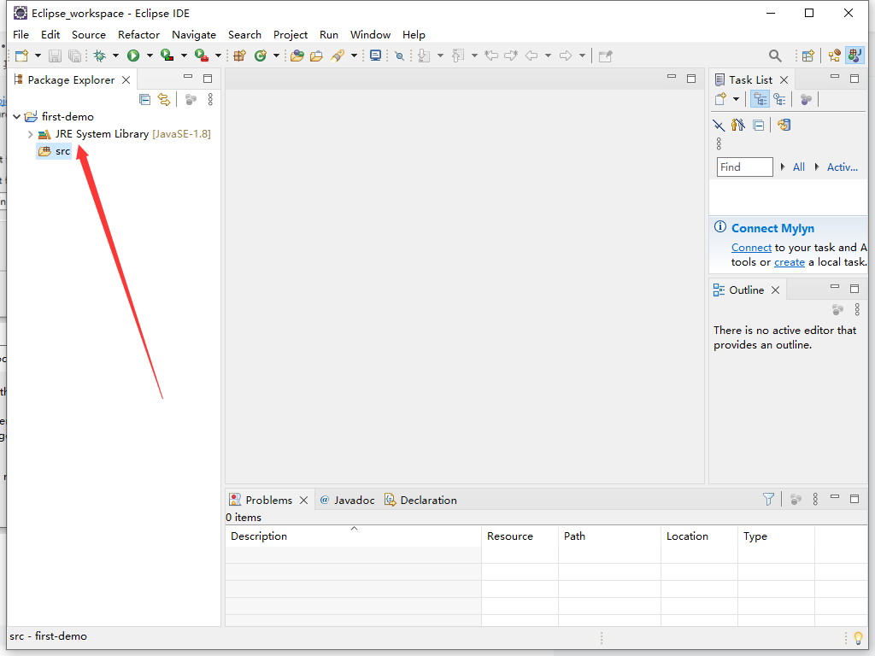
Task: Toggle Link with Editor in Package Explorer
Action: point(164,100)
